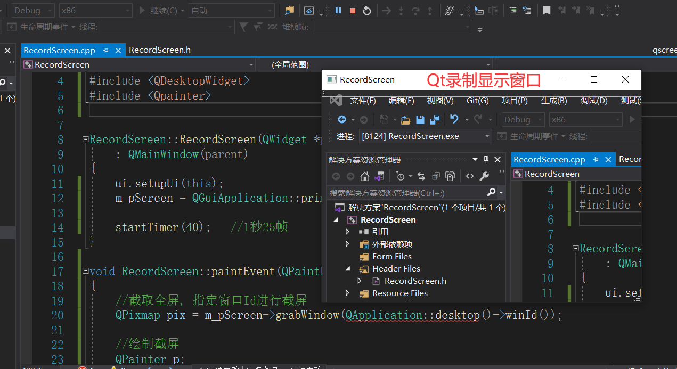Open Properties wrench icon in Solution Explorer

click(x=484, y=176)
